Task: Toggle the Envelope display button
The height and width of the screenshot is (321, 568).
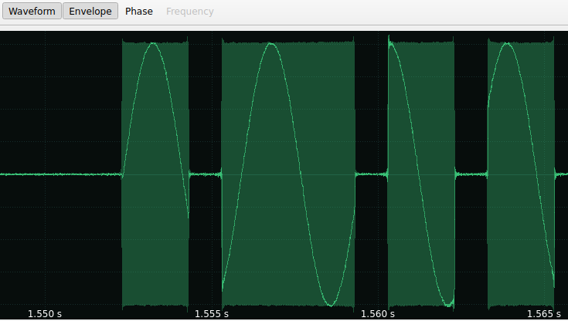Action: coord(90,12)
